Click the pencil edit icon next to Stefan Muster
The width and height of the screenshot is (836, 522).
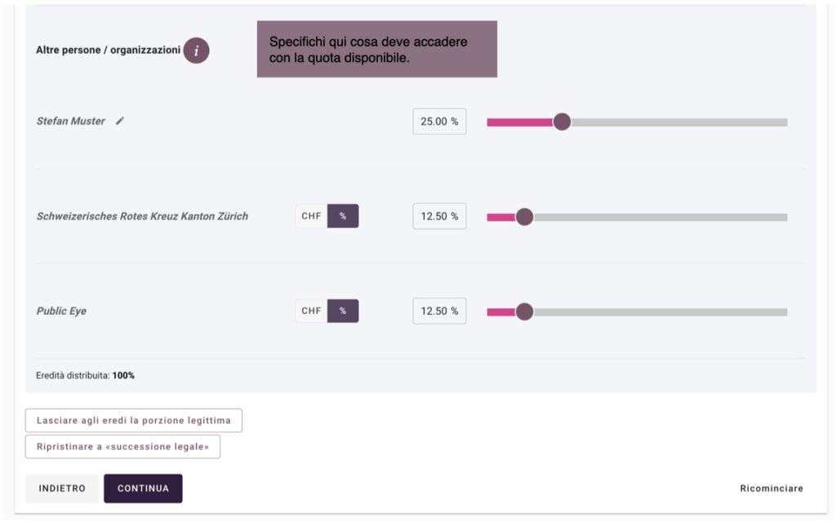[120, 121]
